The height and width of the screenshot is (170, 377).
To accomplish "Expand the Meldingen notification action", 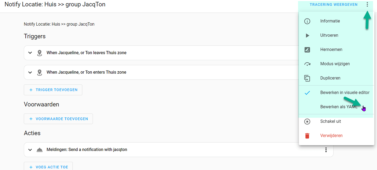I will coord(30,150).
